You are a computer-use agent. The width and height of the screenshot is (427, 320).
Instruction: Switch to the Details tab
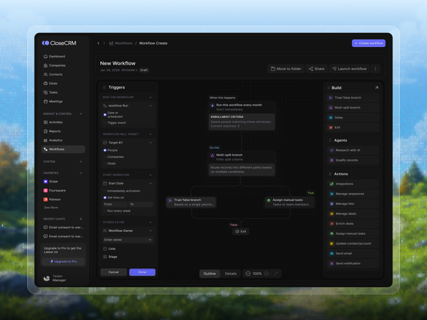pos(231,274)
